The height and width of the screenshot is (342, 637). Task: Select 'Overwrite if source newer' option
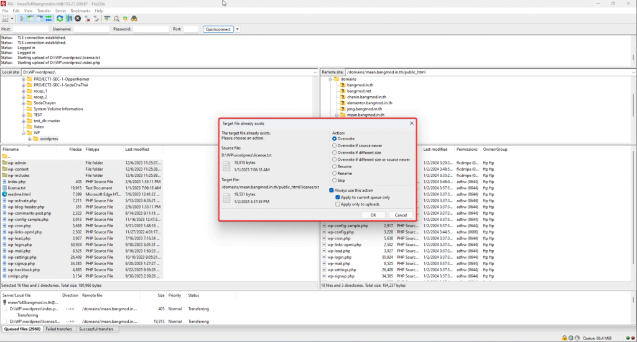coord(335,145)
